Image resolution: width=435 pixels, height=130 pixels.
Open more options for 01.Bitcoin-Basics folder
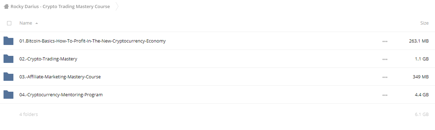click(x=385, y=41)
